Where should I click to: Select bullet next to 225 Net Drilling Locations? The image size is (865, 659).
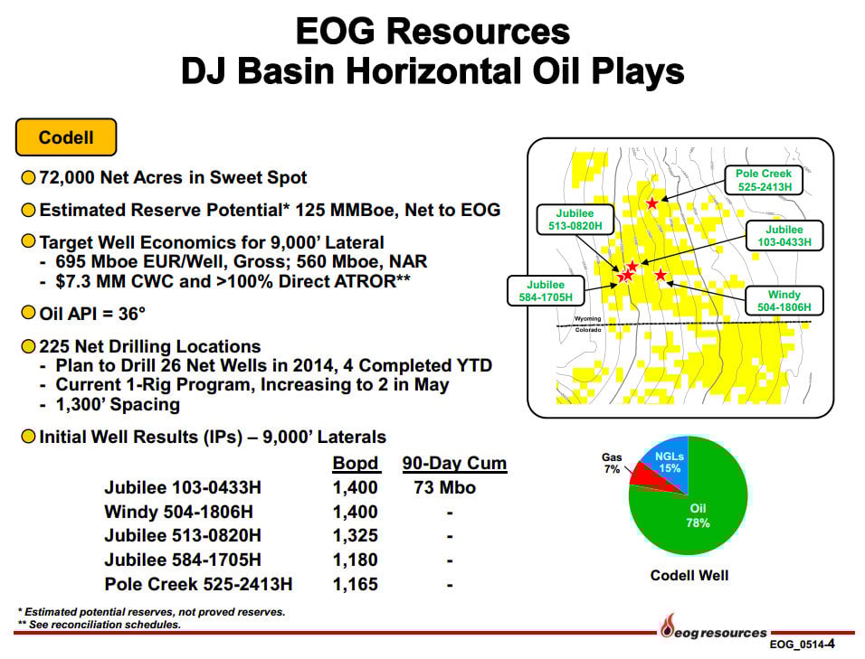[x=28, y=347]
